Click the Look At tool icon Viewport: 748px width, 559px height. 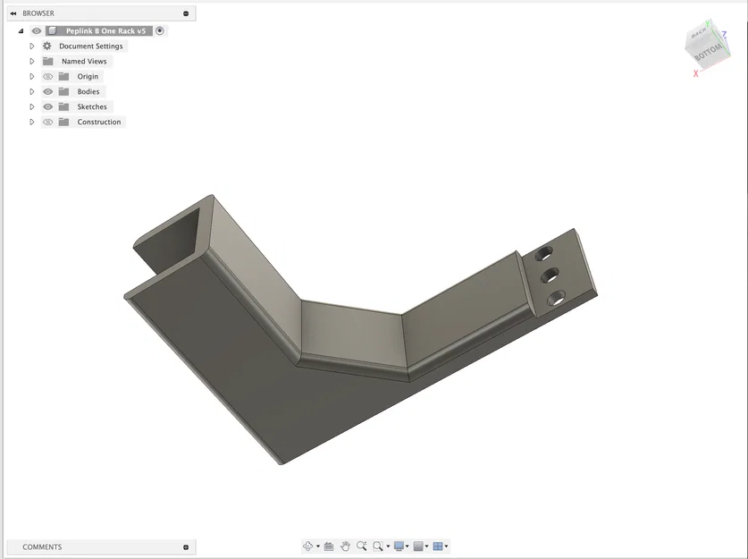tap(328, 546)
